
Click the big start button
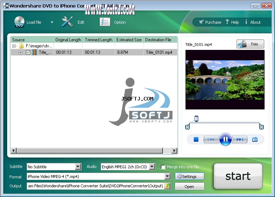pos(238,176)
